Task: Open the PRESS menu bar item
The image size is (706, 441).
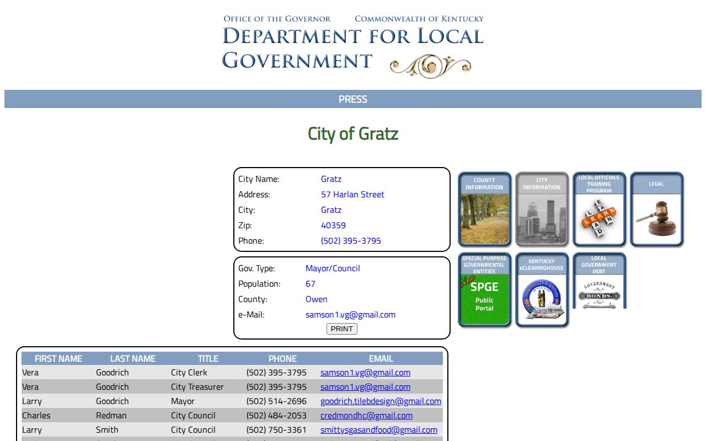Action: point(353,99)
